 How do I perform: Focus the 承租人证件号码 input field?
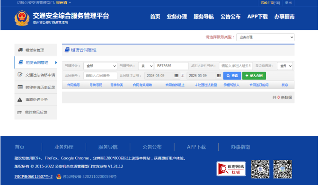236,66
